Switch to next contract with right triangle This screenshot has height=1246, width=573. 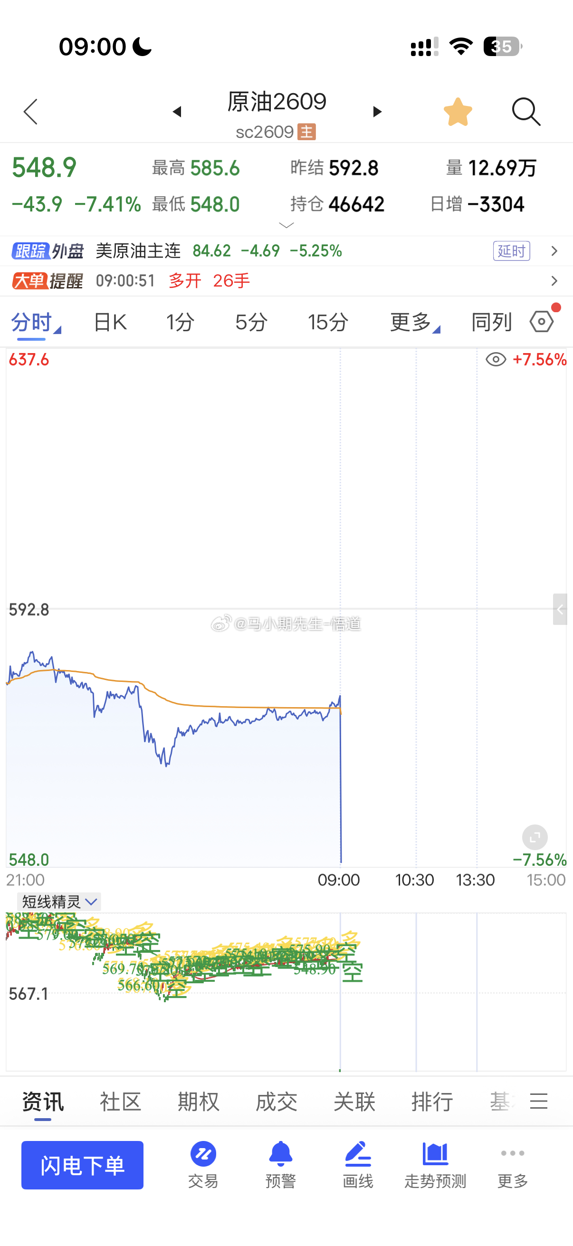click(x=377, y=112)
